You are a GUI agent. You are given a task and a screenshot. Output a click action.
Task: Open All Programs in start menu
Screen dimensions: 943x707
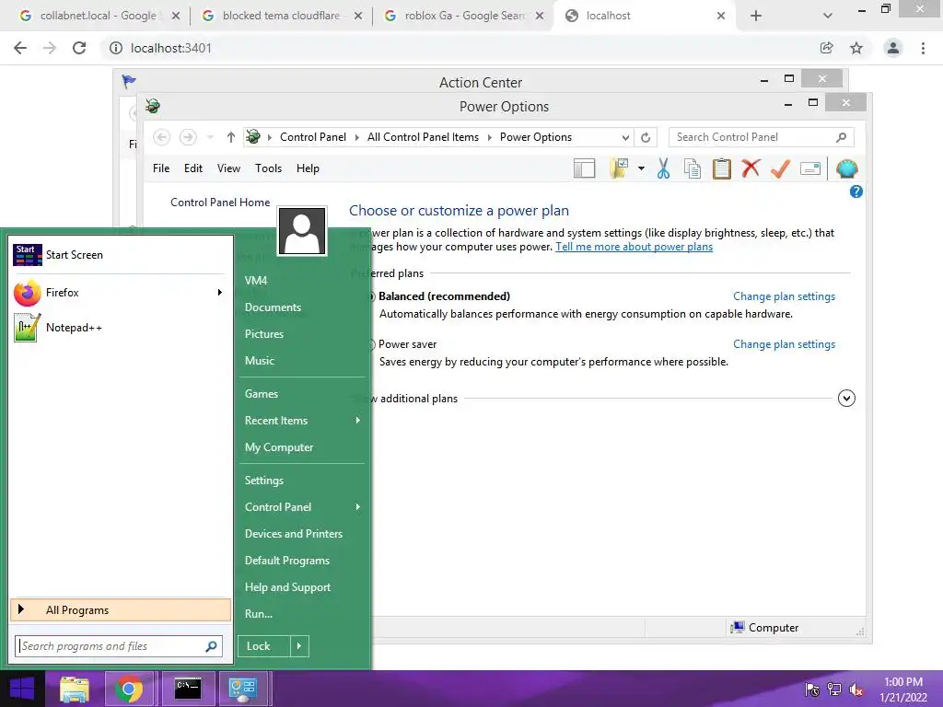click(x=121, y=610)
